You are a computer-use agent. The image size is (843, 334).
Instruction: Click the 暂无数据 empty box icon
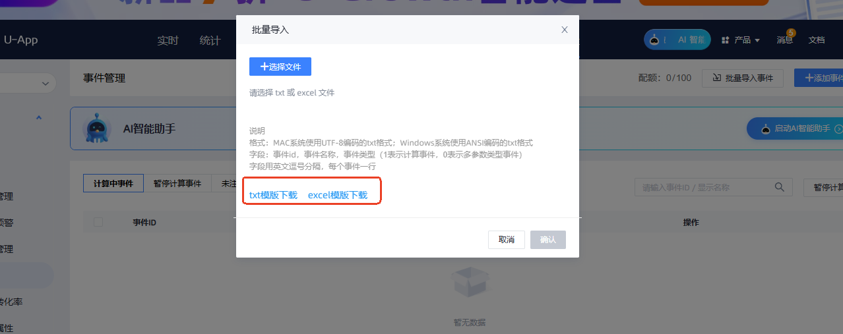(x=470, y=281)
